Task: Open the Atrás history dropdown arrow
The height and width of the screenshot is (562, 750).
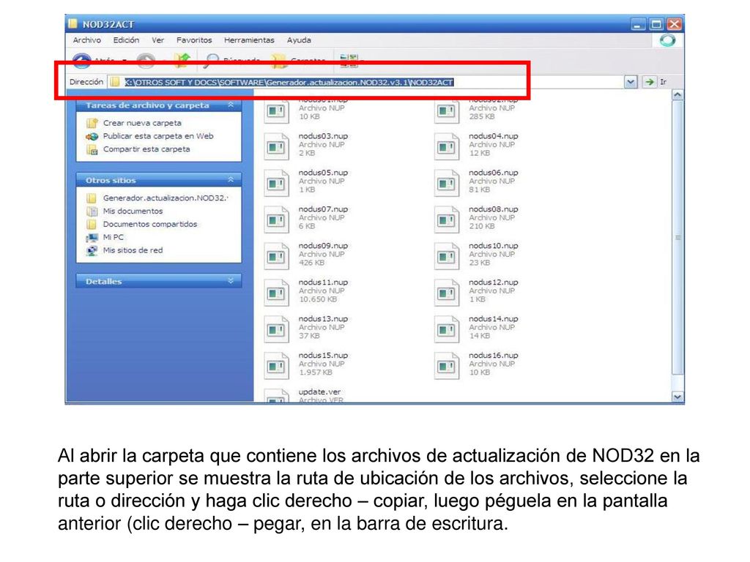Action: pos(124,60)
